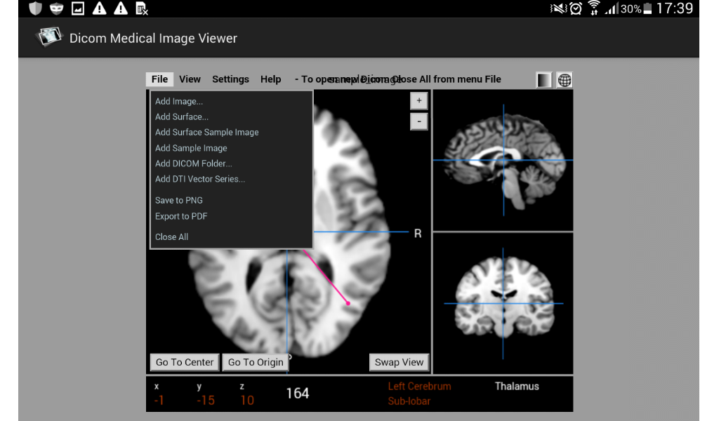Click the Dicom Medical Image Viewer logo
The image size is (719, 421).
[x=49, y=37]
